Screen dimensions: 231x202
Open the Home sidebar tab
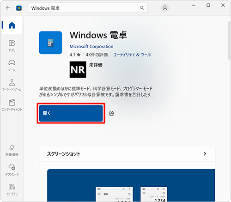(12, 25)
